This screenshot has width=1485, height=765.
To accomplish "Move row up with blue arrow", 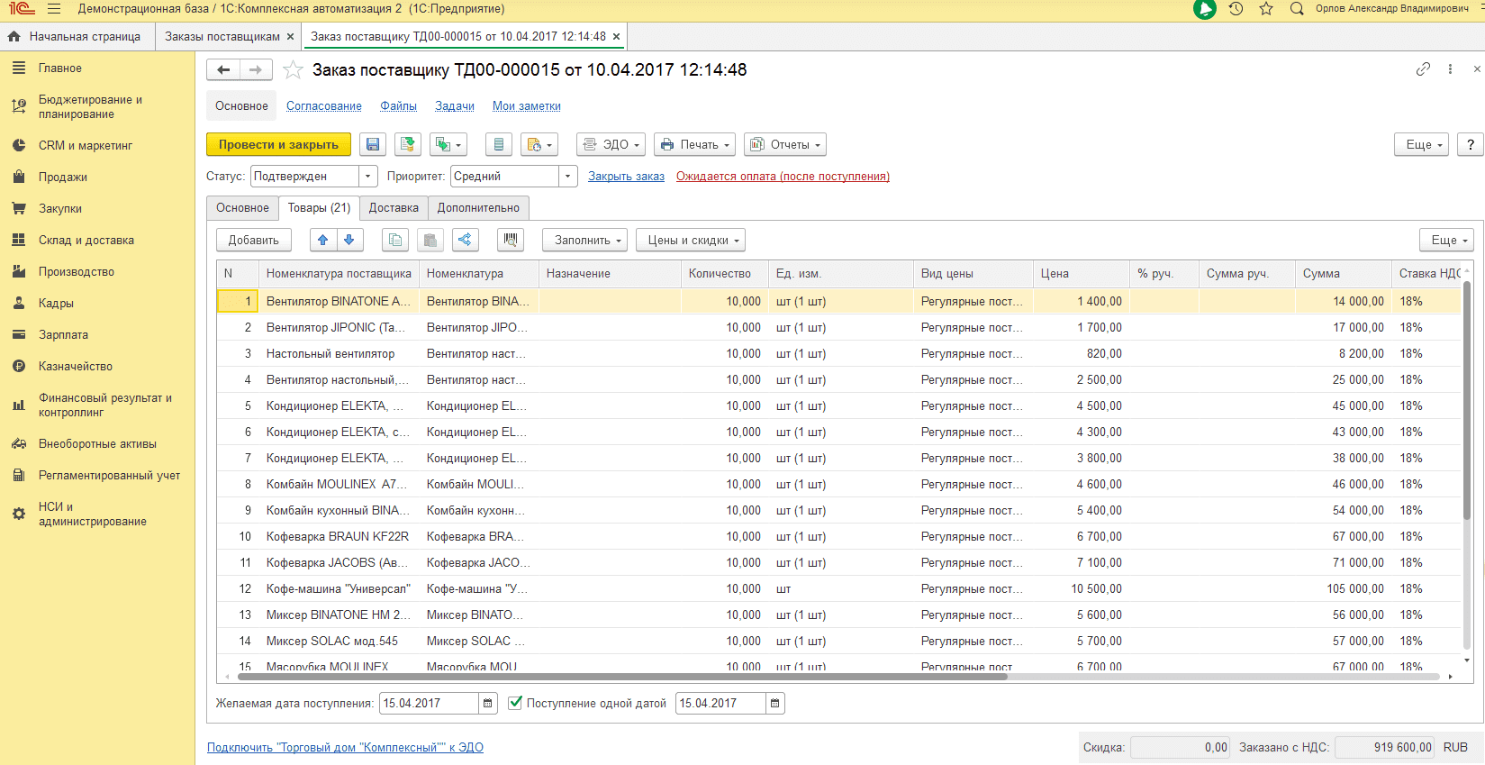I will coord(323,240).
